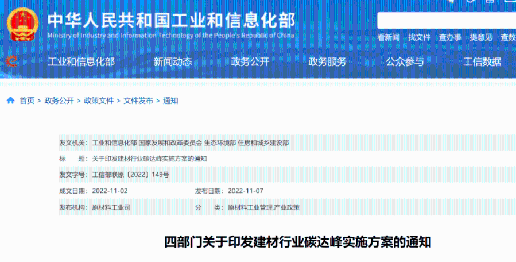516x262 pixels.
Task: Open 政务公开 in the main navigation bar
Action: (250, 62)
